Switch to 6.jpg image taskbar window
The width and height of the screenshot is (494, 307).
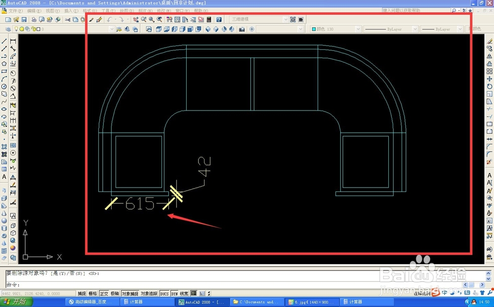click(312, 302)
